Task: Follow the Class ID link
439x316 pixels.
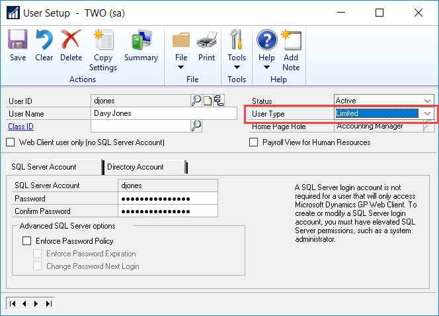Action: tap(20, 127)
